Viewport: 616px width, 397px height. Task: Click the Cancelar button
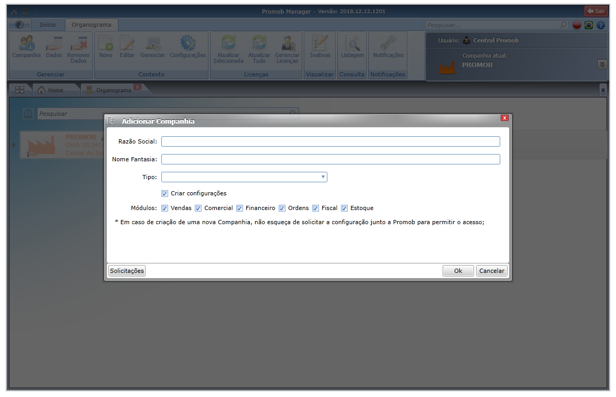pos(491,271)
